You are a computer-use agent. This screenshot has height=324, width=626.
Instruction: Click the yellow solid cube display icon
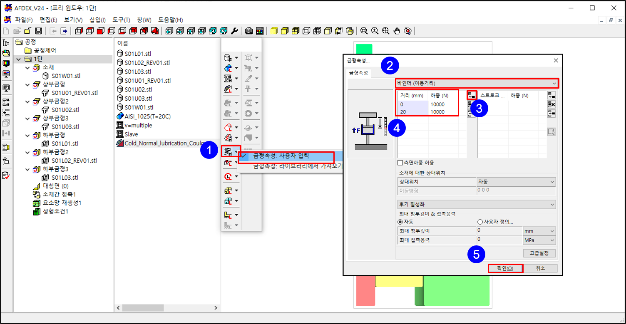[x=273, y=31]
